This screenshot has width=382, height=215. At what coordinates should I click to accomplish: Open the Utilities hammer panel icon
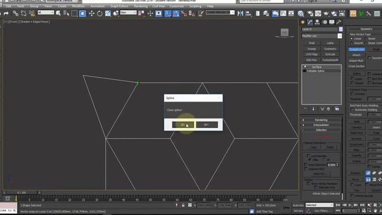coord(339,22)
